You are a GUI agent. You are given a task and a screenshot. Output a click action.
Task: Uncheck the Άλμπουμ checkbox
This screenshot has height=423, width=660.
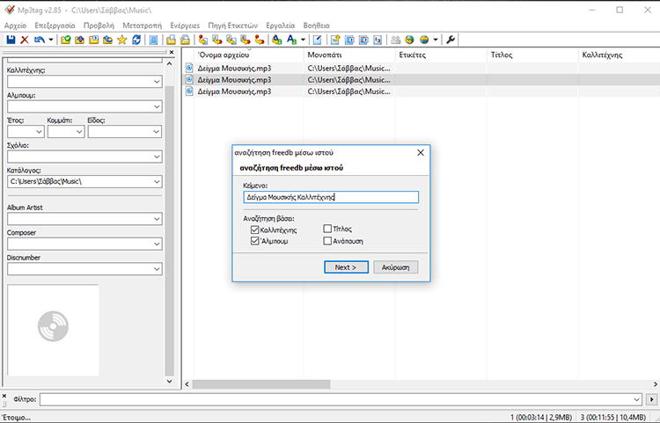click(254, 241)
